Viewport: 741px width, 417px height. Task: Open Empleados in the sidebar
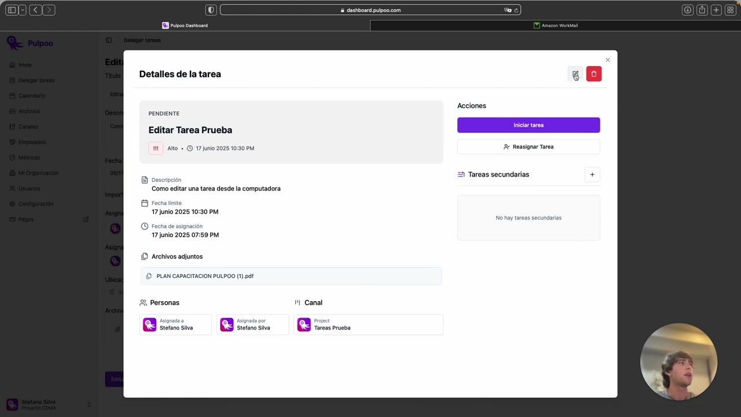click(32, 142)
